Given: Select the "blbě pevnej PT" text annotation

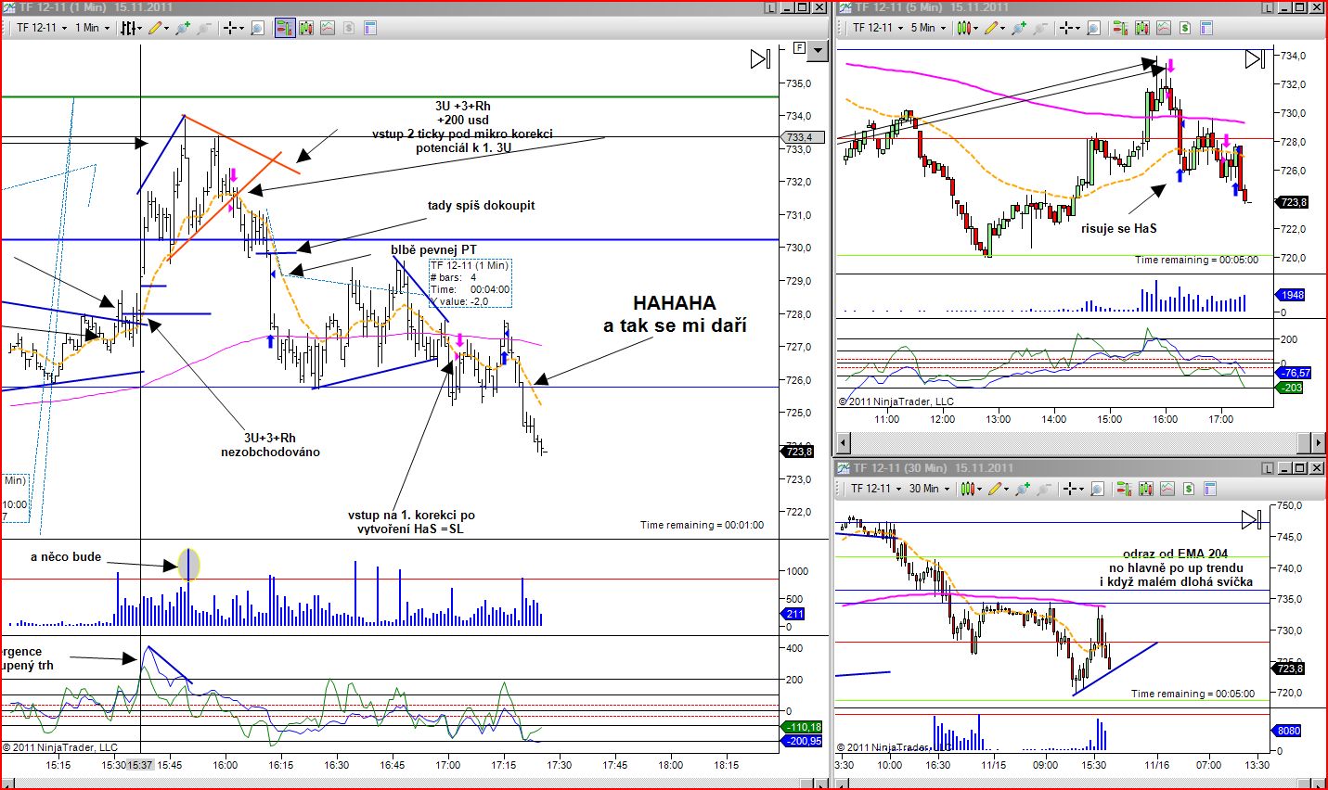Looking at the screenshot, I should pyautogui.click(x=433, y=250).
